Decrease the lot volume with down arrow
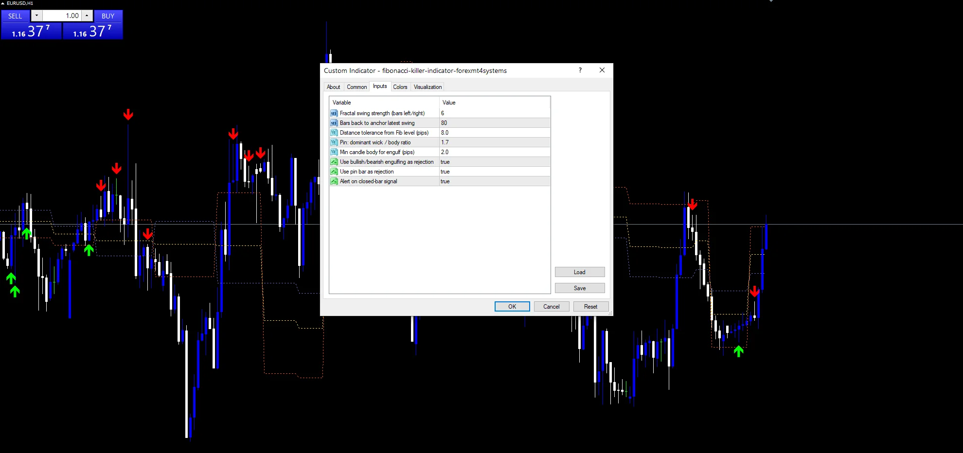Image resolution: width=963 pixels, height=453 pixels. (36, 16)
